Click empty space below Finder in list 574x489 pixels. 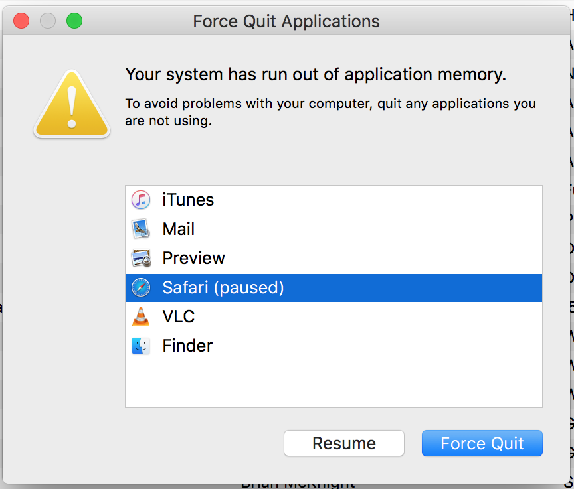[334, 384]
